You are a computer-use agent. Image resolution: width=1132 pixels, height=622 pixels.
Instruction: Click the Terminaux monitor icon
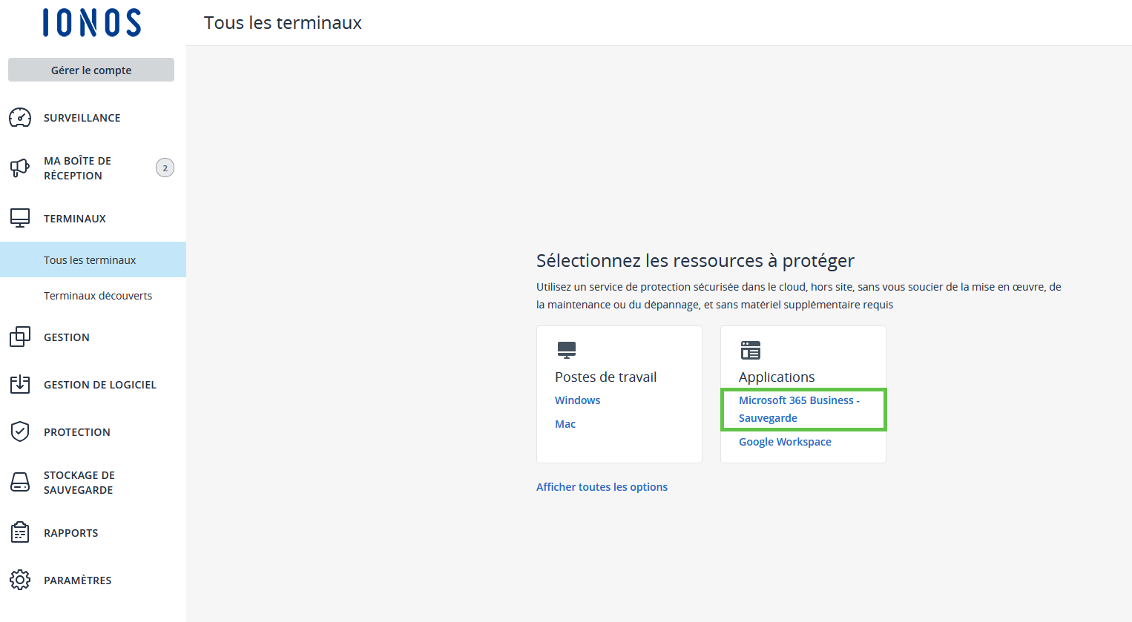coord(20,218)
